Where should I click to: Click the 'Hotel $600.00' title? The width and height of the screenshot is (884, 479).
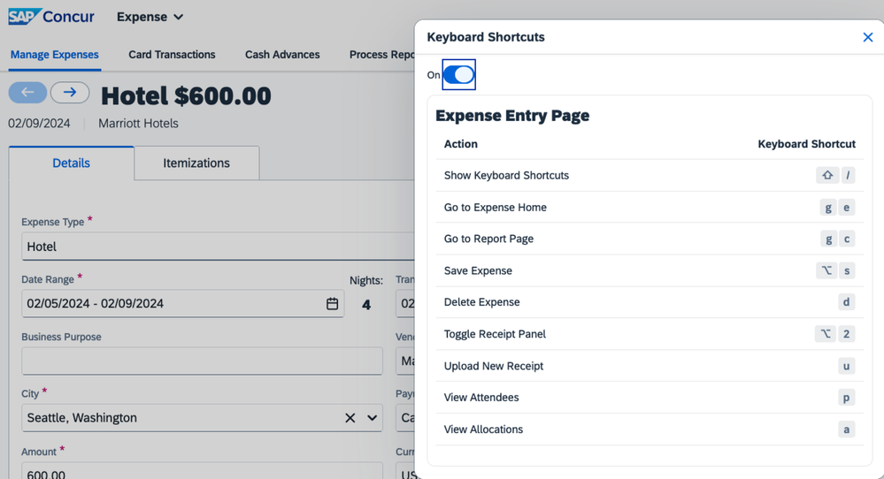pyautogui.click(x=186, y=95)
